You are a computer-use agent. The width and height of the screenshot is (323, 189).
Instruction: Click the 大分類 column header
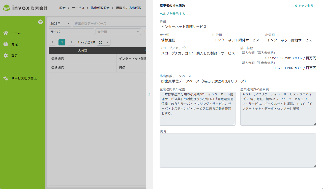82,50
